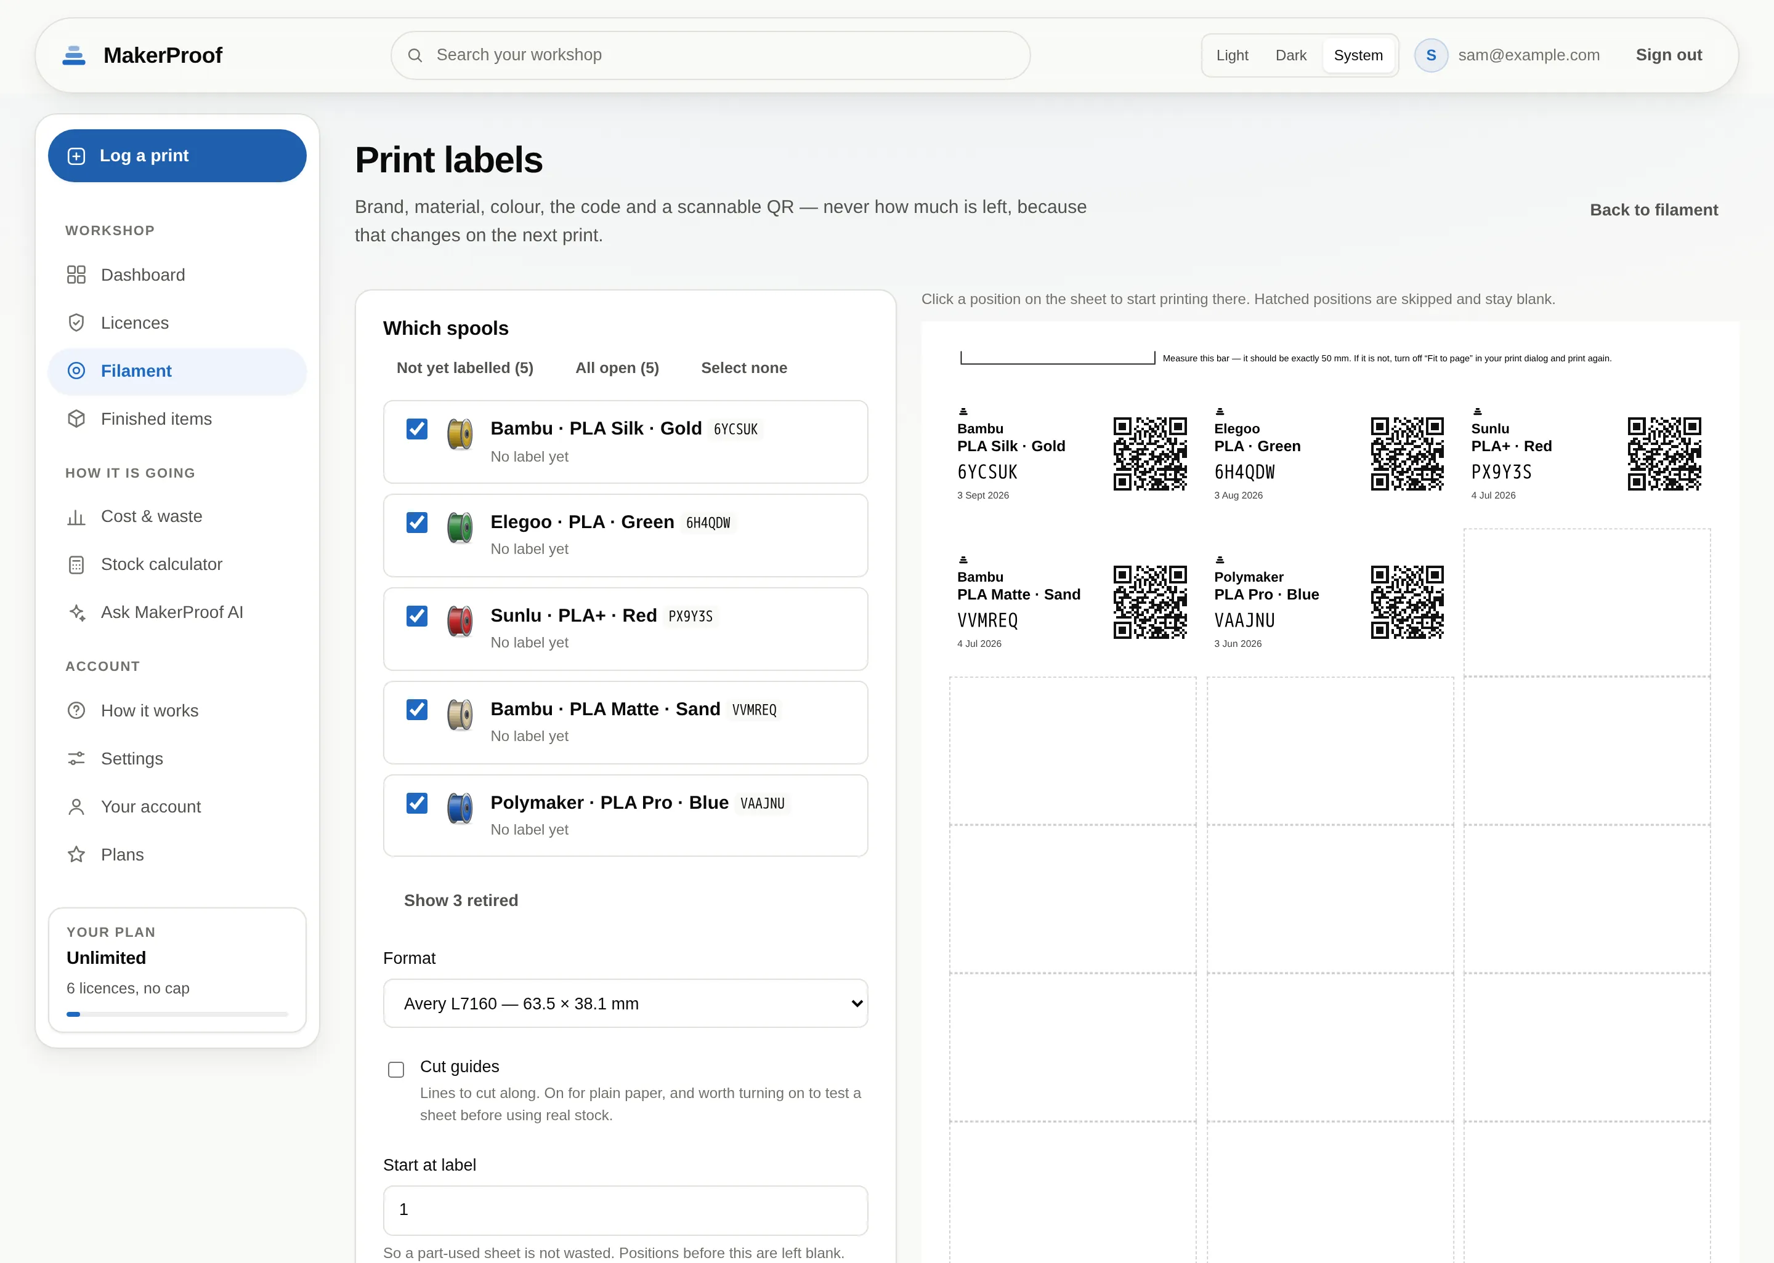Enable the Cut guides checkbox
Image resolution: width=1774 pixels, height=1263 pixels.
coord(396,1069)
